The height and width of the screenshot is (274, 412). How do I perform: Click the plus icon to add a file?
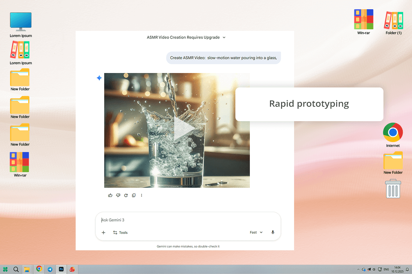coord(103,233)
